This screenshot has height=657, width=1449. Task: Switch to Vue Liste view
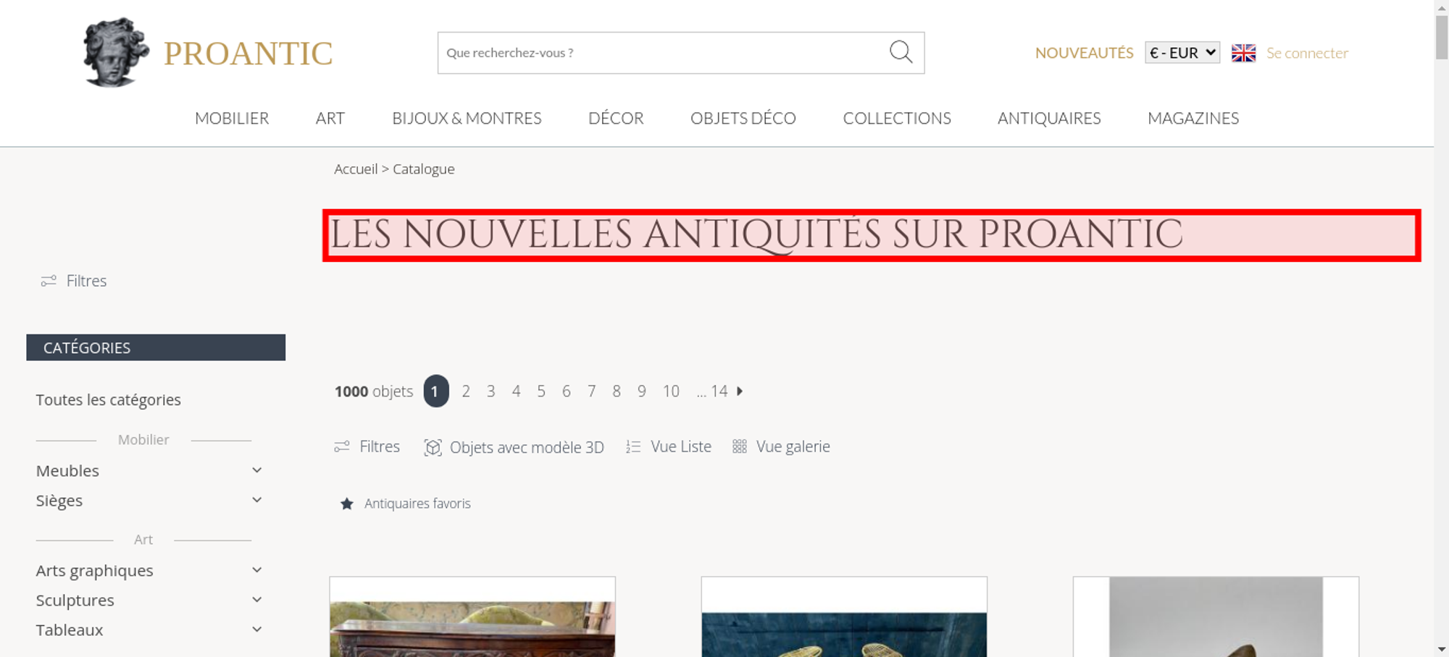click(669, 446)
